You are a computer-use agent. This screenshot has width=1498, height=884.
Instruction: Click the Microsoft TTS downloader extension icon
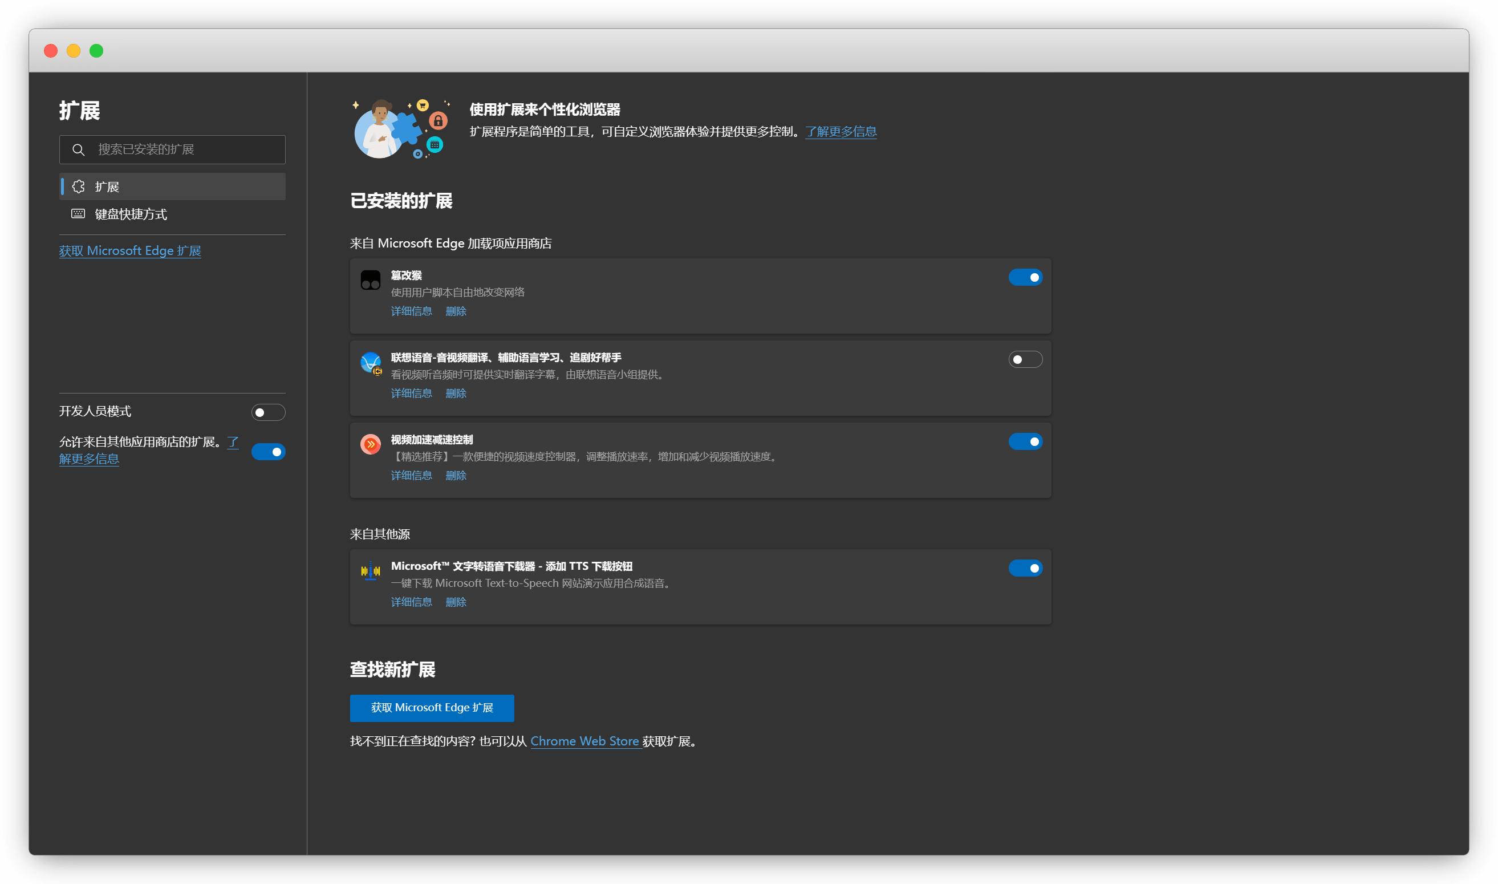[371, 571]
